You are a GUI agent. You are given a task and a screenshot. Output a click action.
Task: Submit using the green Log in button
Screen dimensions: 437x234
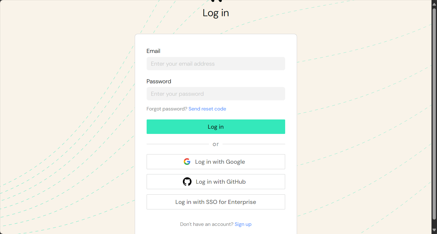(216, 127)
